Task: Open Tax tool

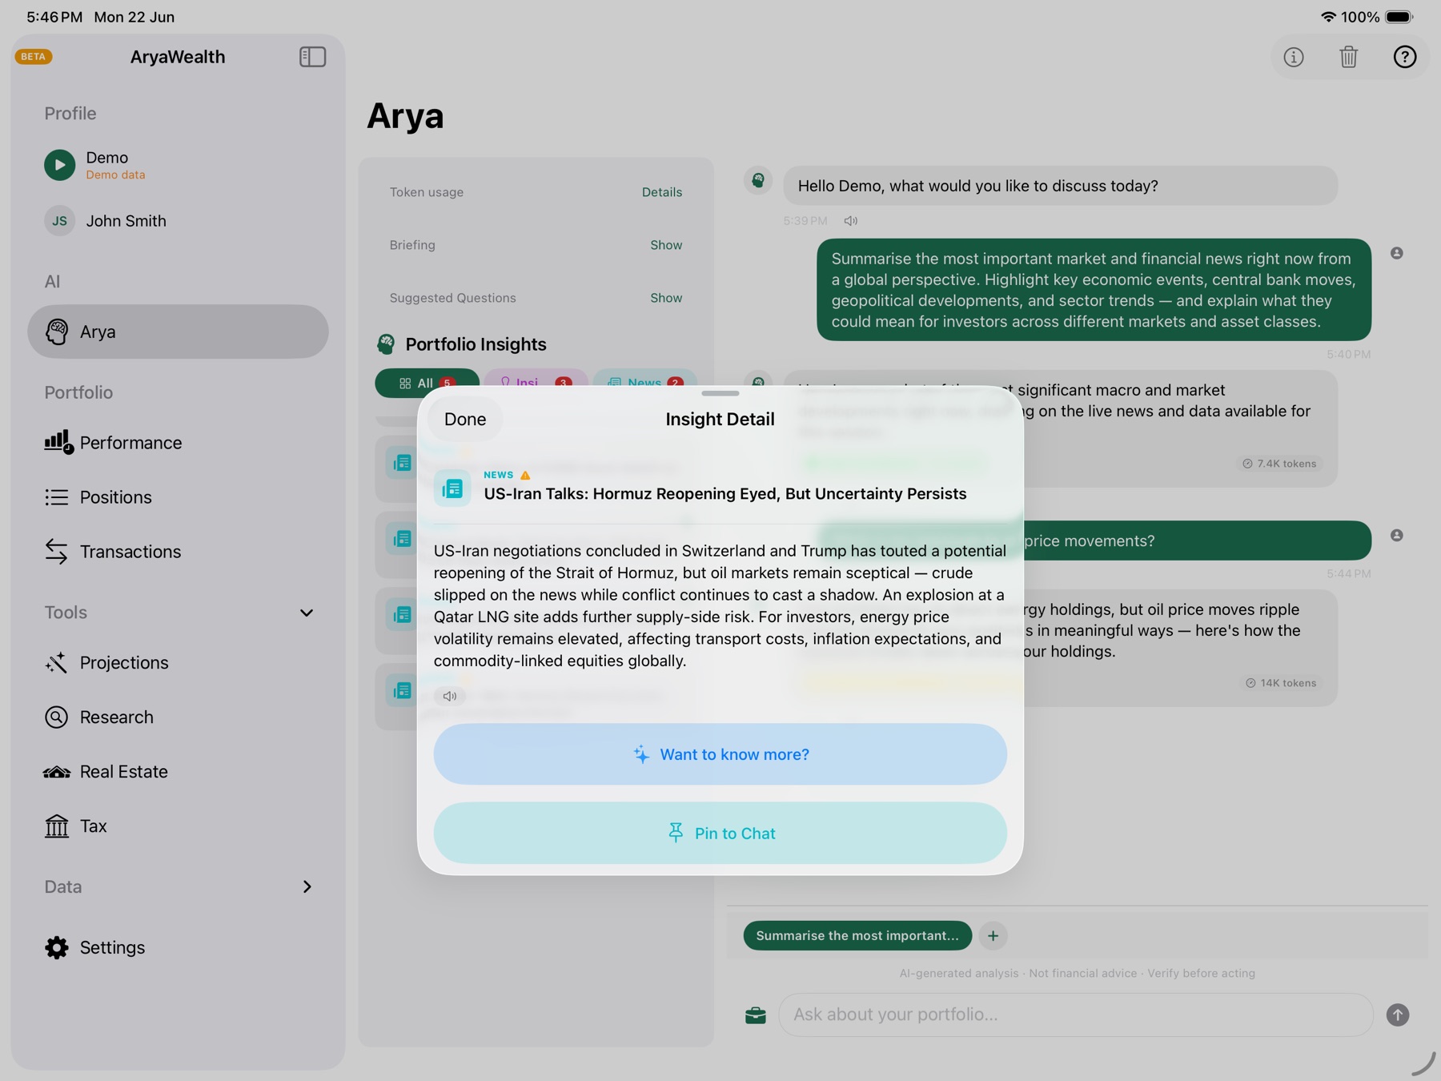Action: click(178, 826)
